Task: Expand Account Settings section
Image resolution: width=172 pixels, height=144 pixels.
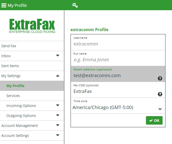Action: coord(58,135)
